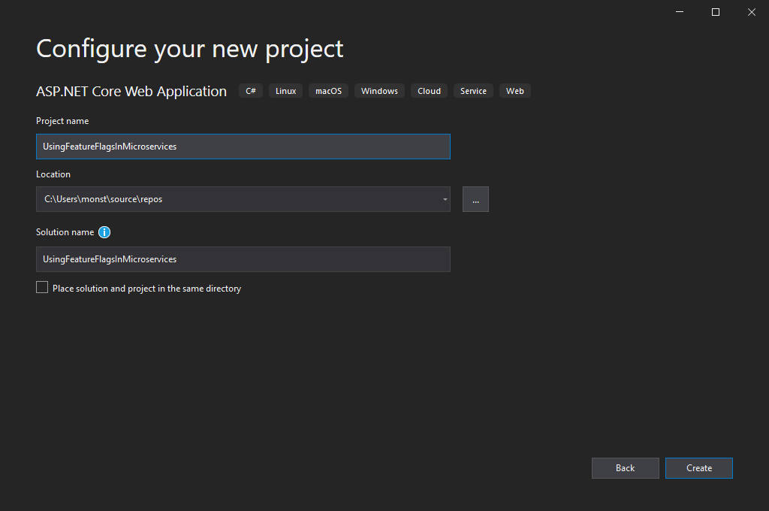769x511 pixels.
Task: Focus the Project name input field
Action: pos(243,147)
